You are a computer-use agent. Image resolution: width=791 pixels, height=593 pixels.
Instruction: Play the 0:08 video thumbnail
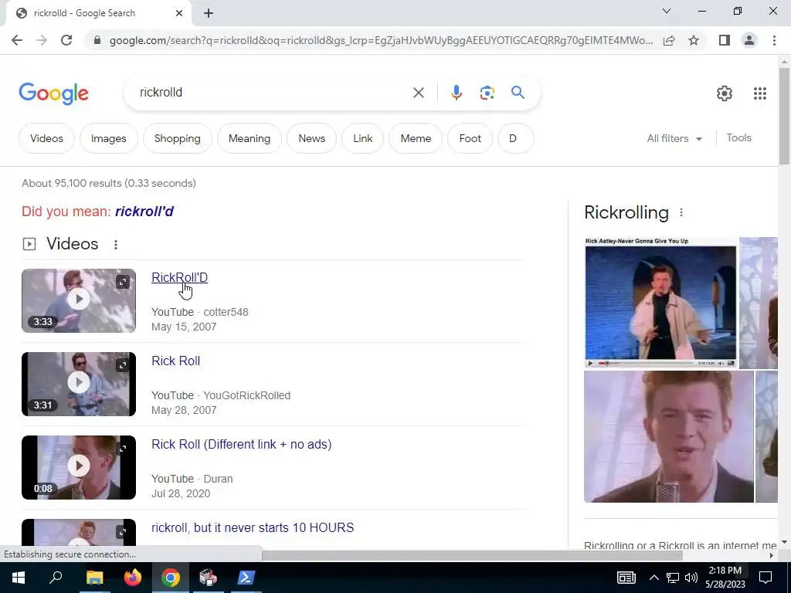tap(79, 467)
